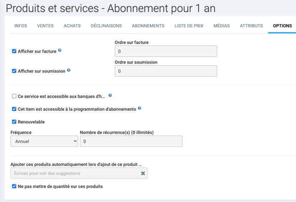Screen dimensions: 296x202
Task: Click help icon next to Afficher sur facture
Action: tap(60, 51)
